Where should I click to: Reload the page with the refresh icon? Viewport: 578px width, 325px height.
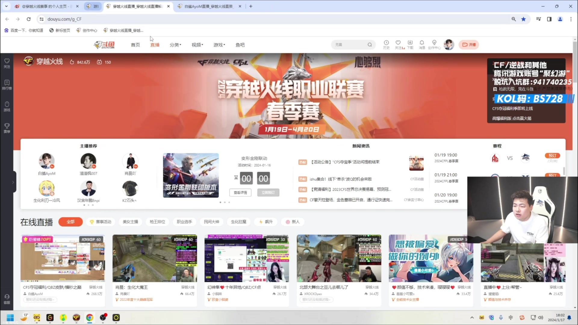(29, 19)
